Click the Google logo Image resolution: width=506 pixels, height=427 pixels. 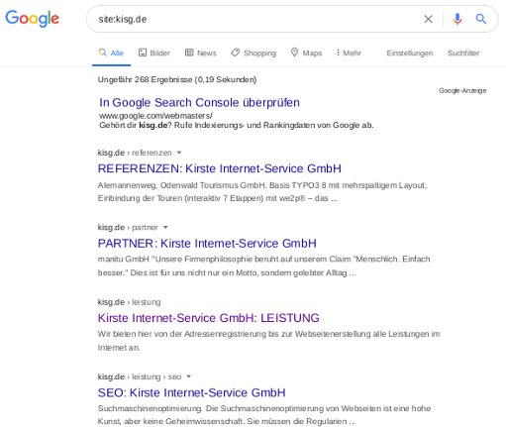(x=33, y=19)
